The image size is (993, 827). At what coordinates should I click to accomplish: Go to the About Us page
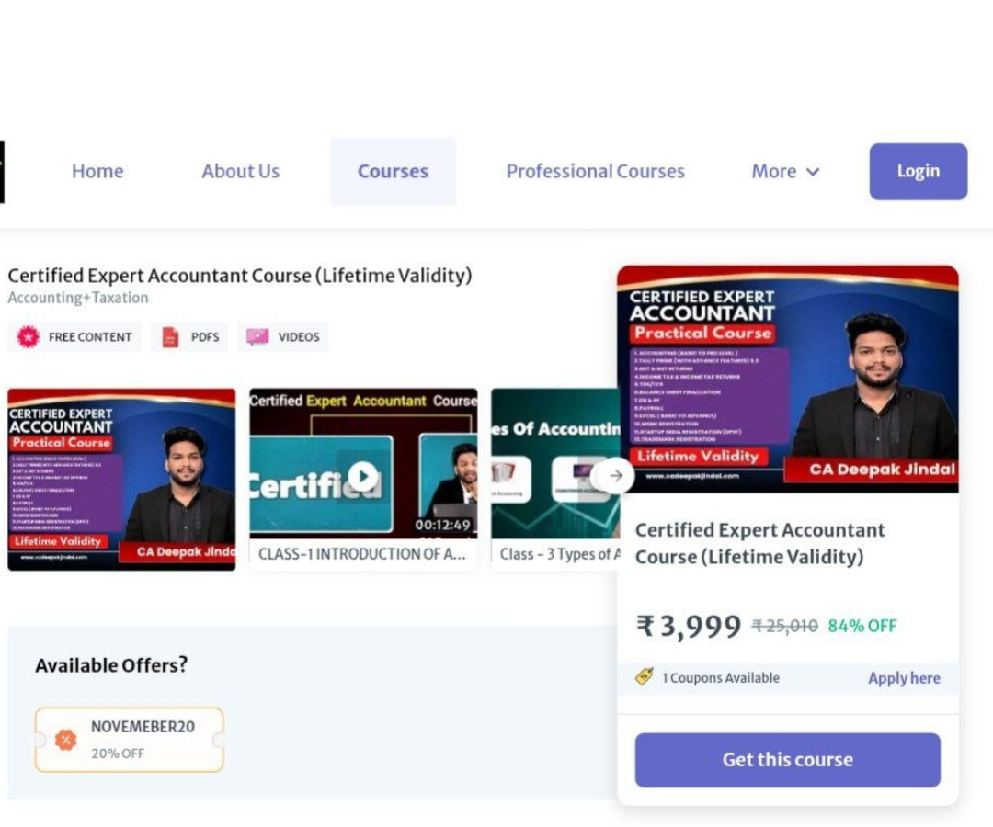coord(241,172)
